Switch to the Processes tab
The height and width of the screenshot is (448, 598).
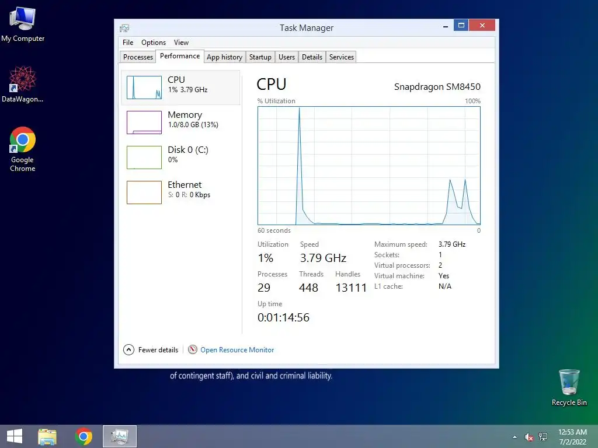138,57
